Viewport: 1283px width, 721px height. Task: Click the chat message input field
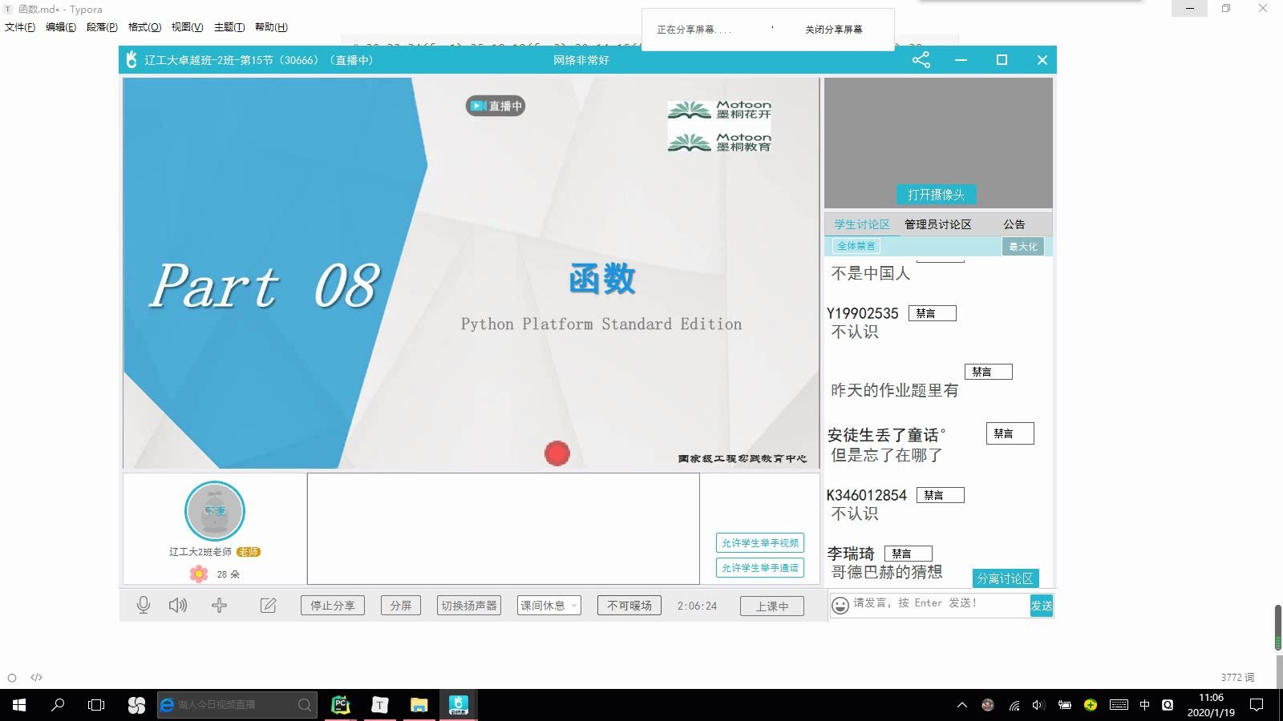coord(930,604)
